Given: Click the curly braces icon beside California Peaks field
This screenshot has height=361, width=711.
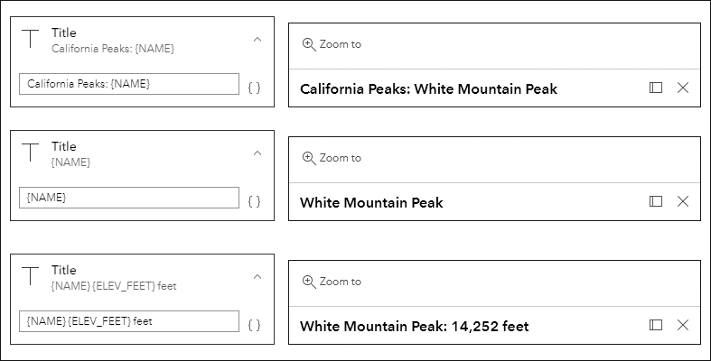Looking at the screenshot, I should pyautogui.click(x=254, y=88).
